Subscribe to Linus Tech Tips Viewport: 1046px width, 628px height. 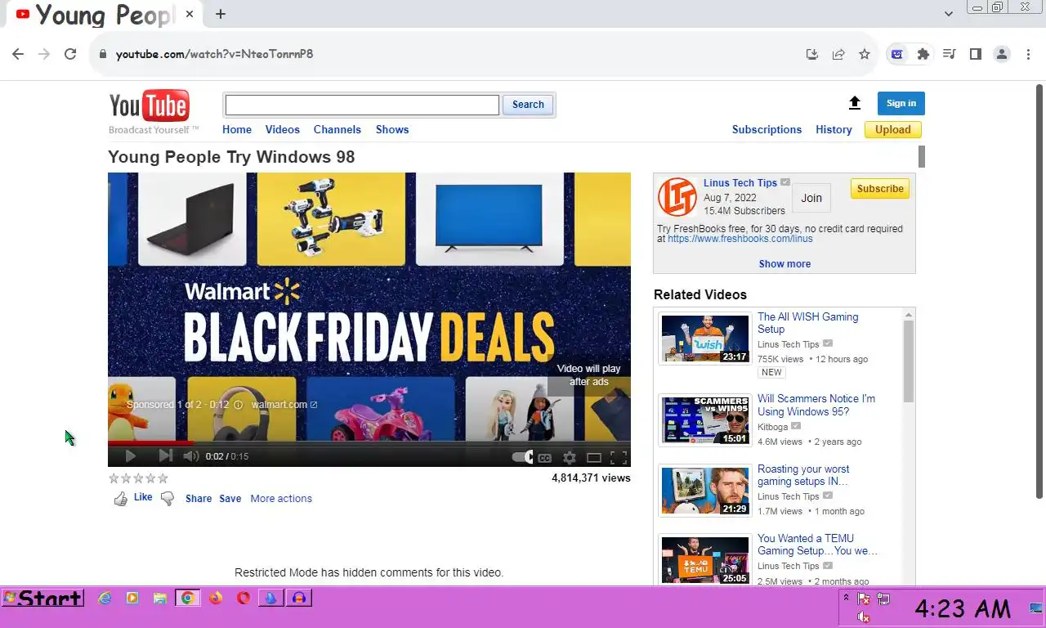pos(880,189)
